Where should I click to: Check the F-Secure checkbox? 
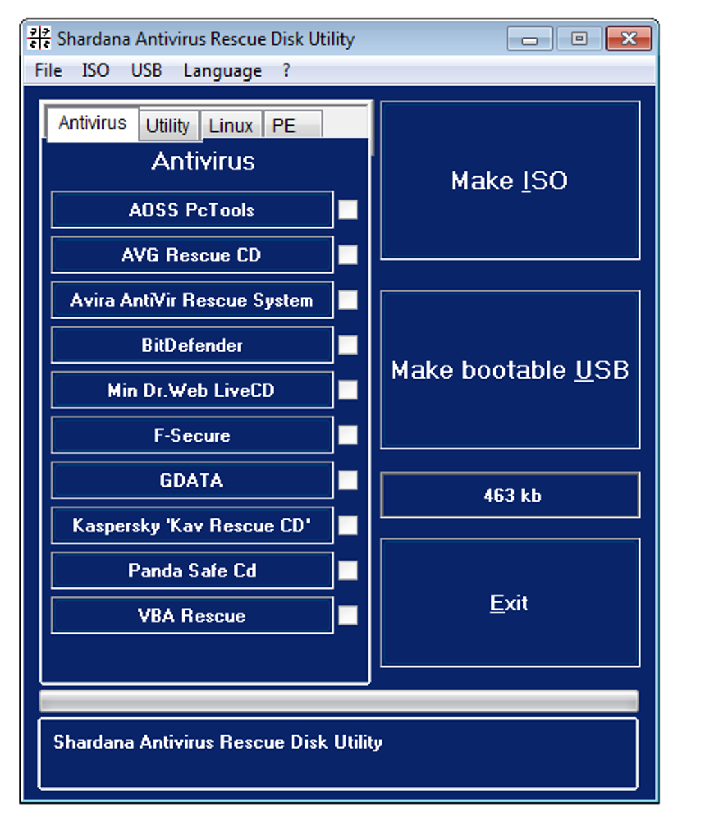tap(348, 435)
